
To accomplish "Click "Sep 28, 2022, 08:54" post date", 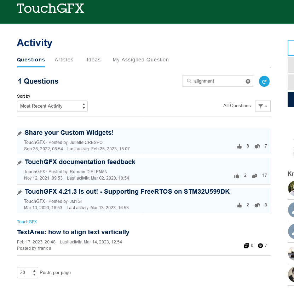I will [x=43, y=149].
